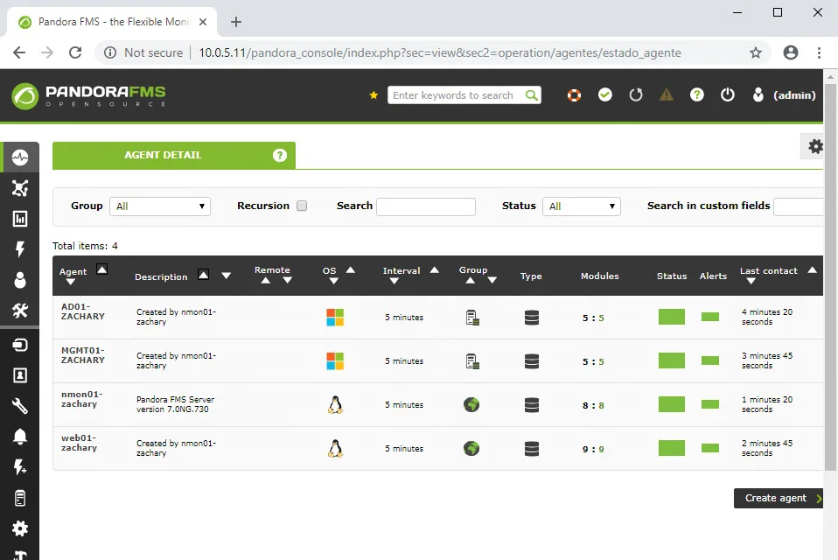
Task: Go back with the browser back arrow
Action: [x=19, y=52]
